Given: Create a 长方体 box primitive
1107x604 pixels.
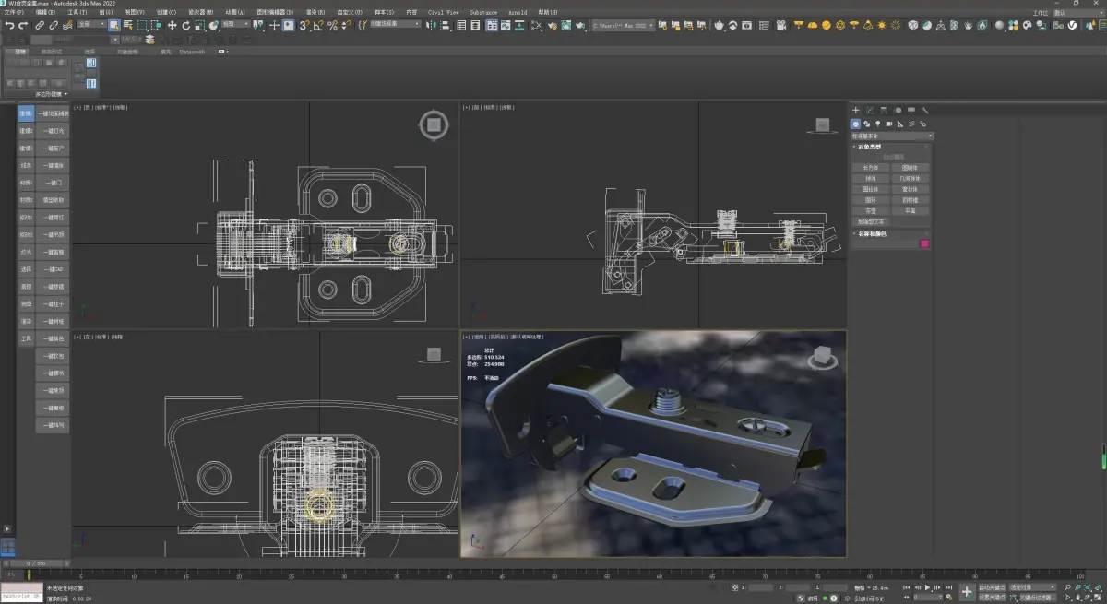Looking at the screenshot, I should 872,168.
